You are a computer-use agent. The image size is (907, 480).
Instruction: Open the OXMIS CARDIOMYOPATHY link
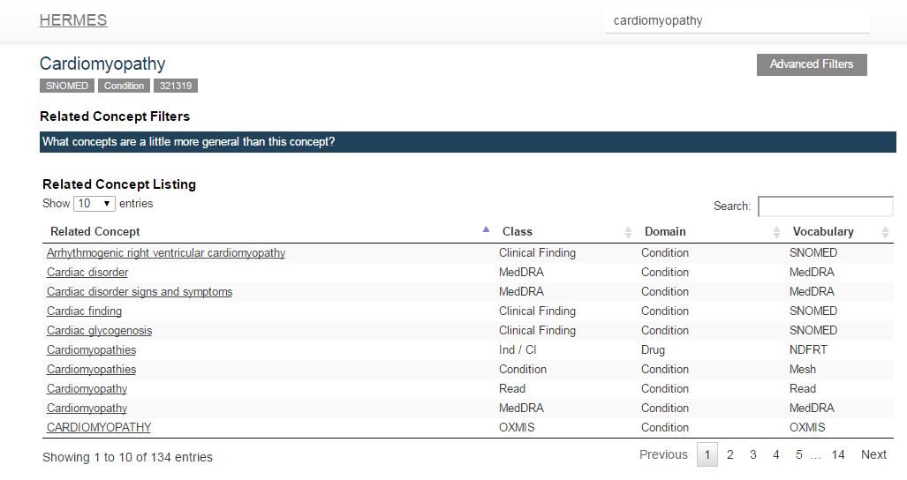tap(99, 428)
